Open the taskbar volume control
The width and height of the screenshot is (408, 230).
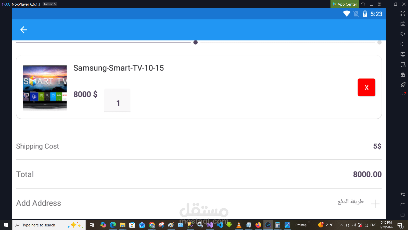pos(354,225)
